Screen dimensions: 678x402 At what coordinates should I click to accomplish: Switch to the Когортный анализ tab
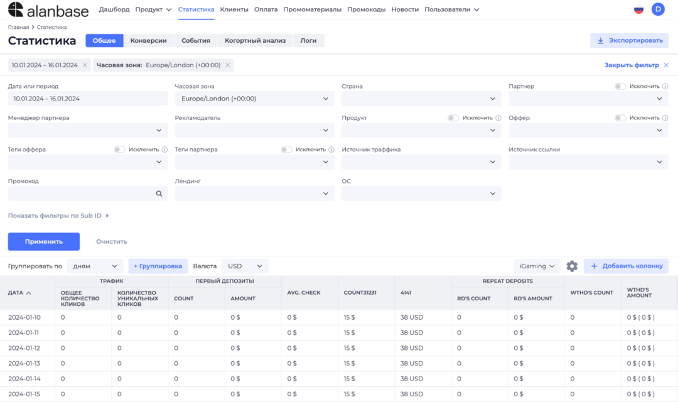[x=255, y=41]
